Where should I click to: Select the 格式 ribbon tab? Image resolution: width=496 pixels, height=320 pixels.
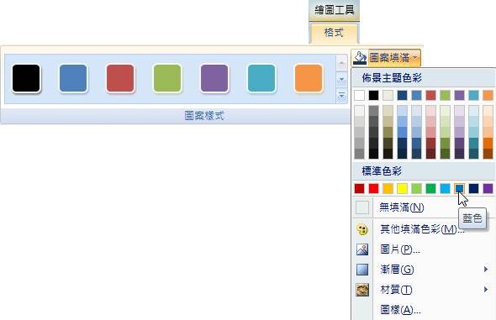pyautogui.click(x=334, y=33)
